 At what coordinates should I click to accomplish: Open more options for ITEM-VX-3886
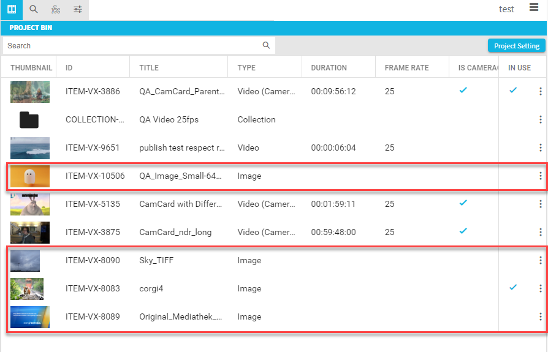[540, 92]
